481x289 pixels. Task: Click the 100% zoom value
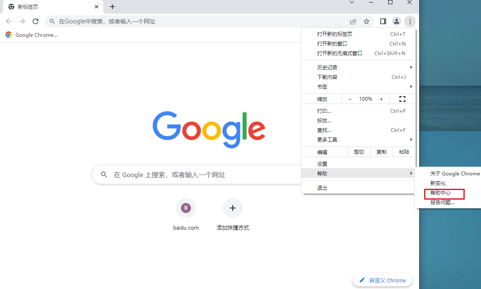click(366, 99)
